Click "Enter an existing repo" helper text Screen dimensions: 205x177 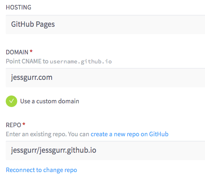(36, 134)
